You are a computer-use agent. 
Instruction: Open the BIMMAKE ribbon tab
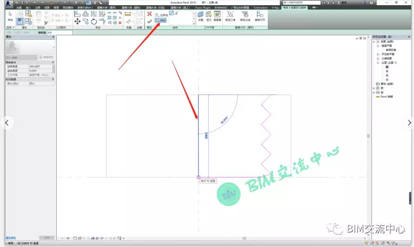221,8
